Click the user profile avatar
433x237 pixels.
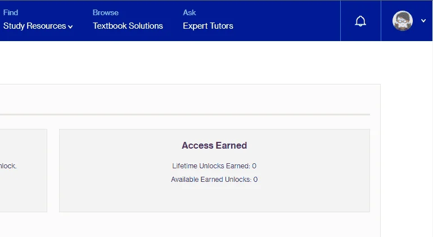(403, 21)
